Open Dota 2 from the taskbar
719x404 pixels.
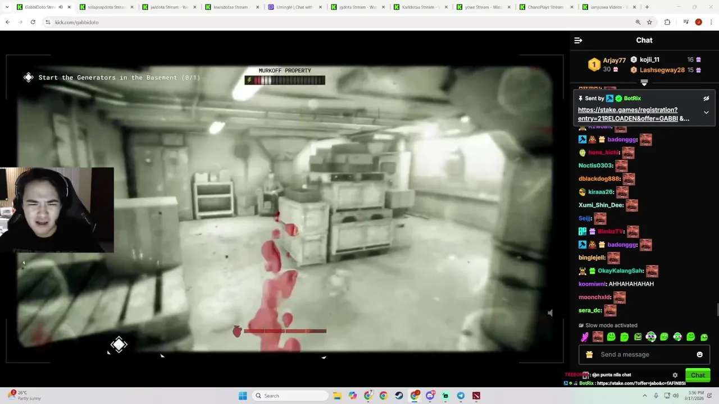click(x=476, y=396)
